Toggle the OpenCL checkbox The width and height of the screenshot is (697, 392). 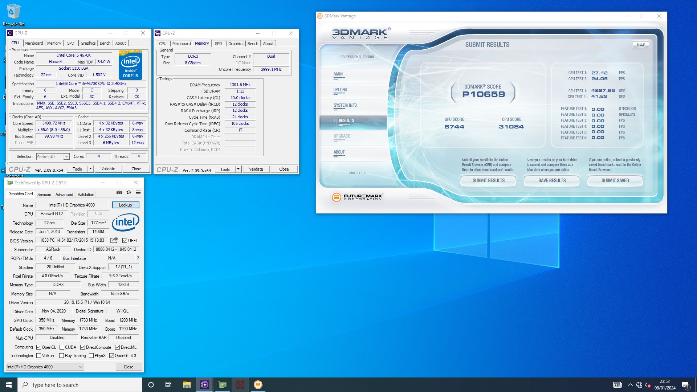tap(38, 347)
